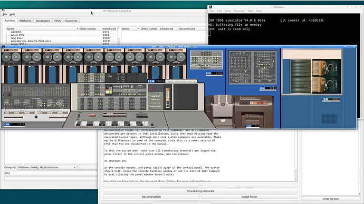Select ABCDOS in families list
Viewport: 364px width, 204px height.
[x=62, y=32]
